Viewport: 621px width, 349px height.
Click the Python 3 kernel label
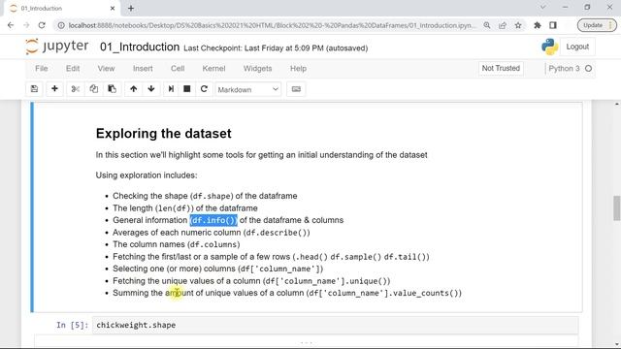click(564, 69)
